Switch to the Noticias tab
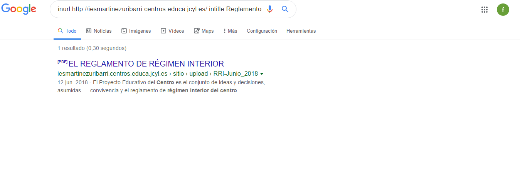This screenshot has width=520, height=193. (x=99, y=31)
